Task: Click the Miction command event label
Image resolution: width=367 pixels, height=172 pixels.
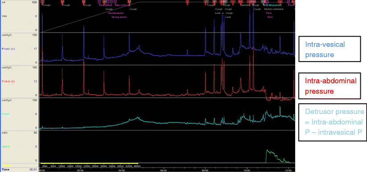Action: point(274,9)
